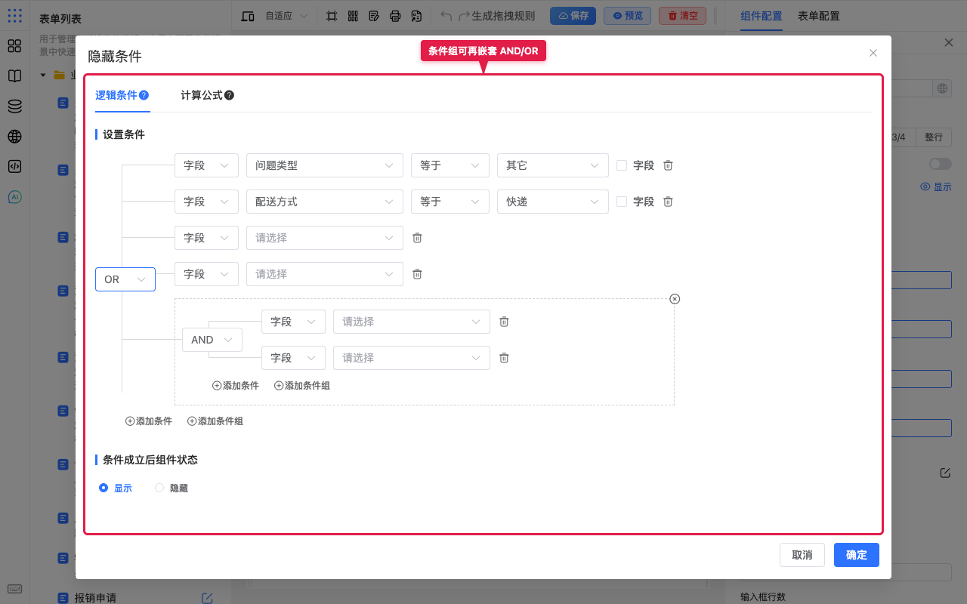Open the nested AND operator dropdown

click(x=212, y=340)
